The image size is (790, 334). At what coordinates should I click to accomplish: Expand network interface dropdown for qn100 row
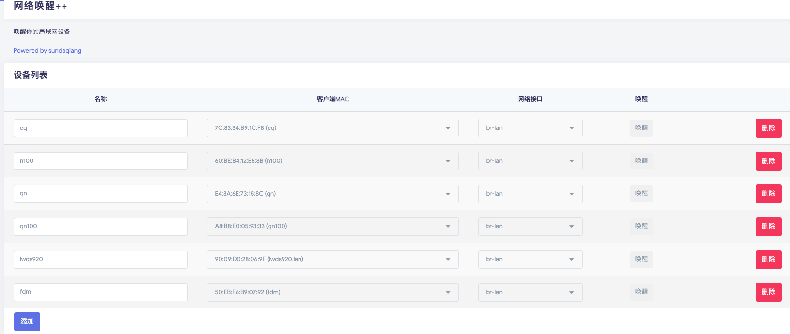click(530, 226)
